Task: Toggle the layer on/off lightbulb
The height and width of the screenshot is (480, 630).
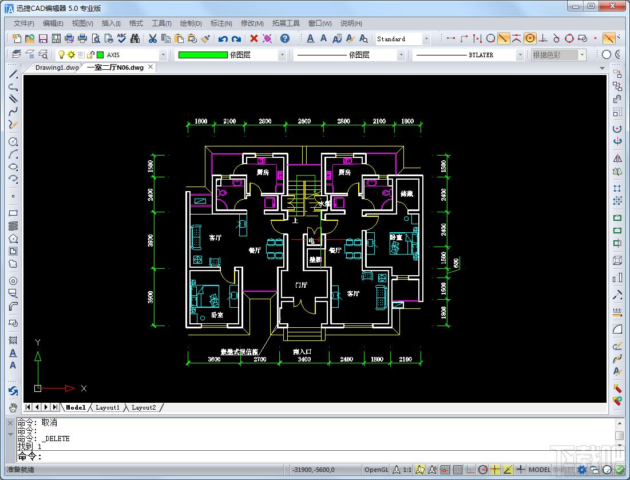Action: (x=61, y=54)
